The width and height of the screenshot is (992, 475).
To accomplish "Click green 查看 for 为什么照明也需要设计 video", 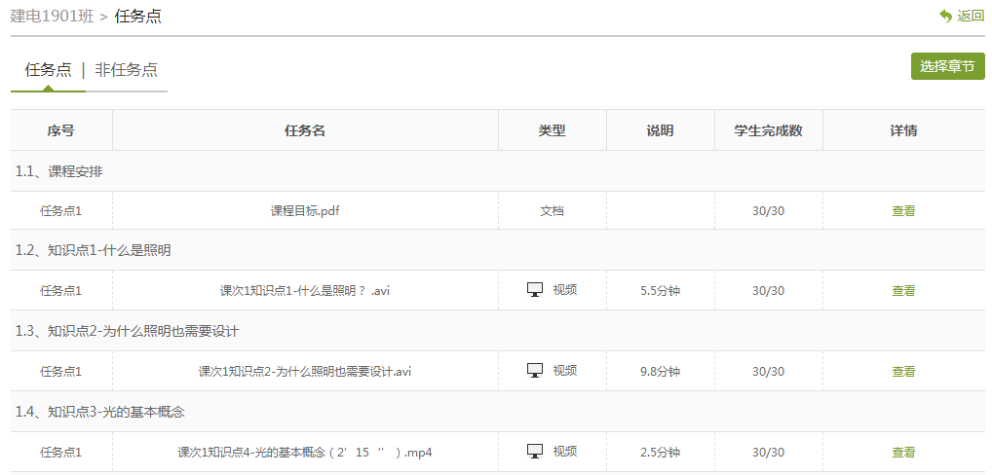I will (903, 372).
